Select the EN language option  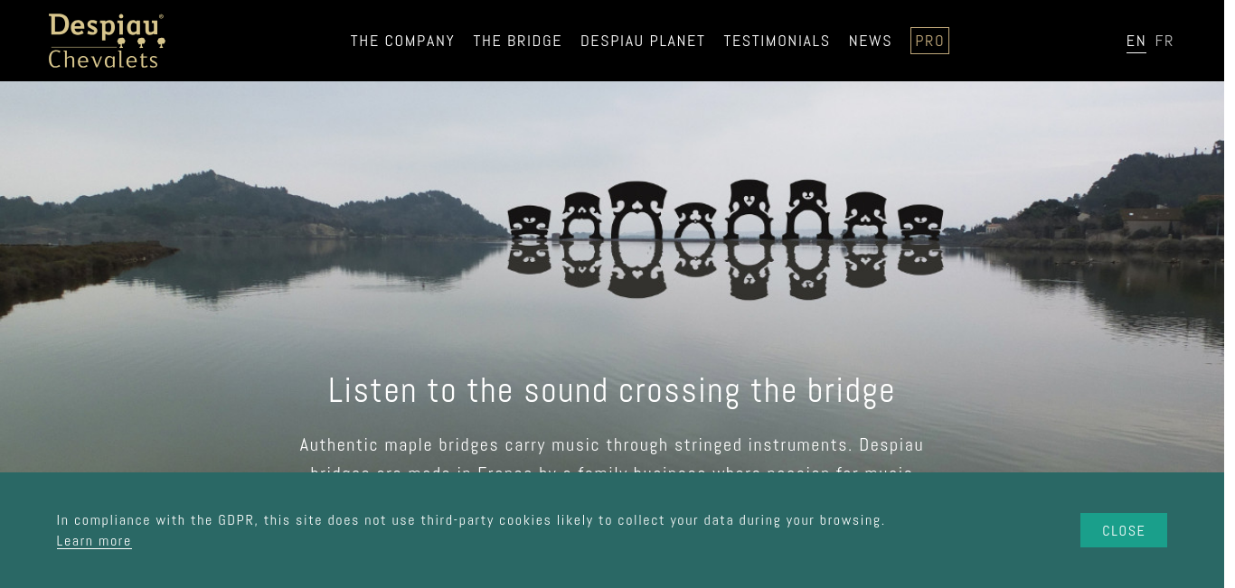[x=1136, y=41]
